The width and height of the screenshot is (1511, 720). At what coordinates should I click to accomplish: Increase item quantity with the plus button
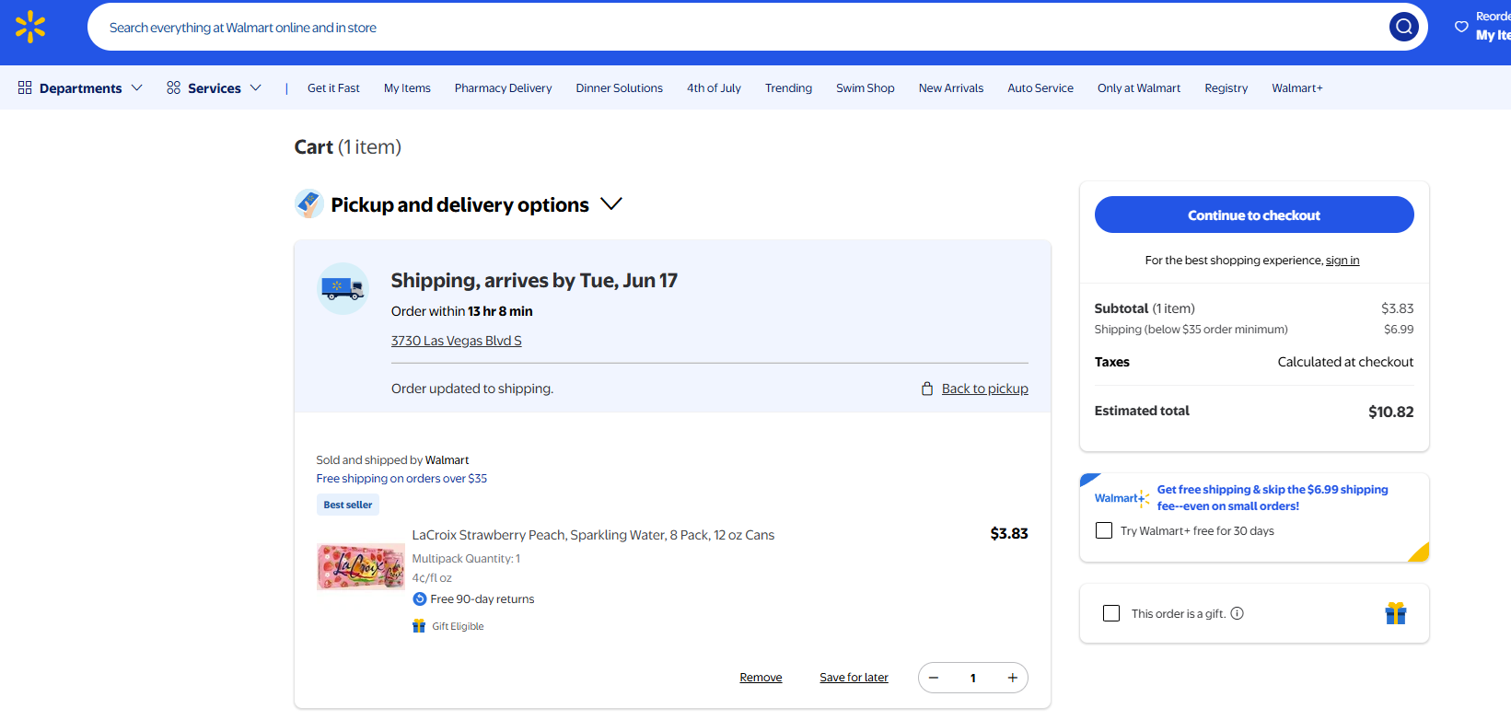point(1012,678)
